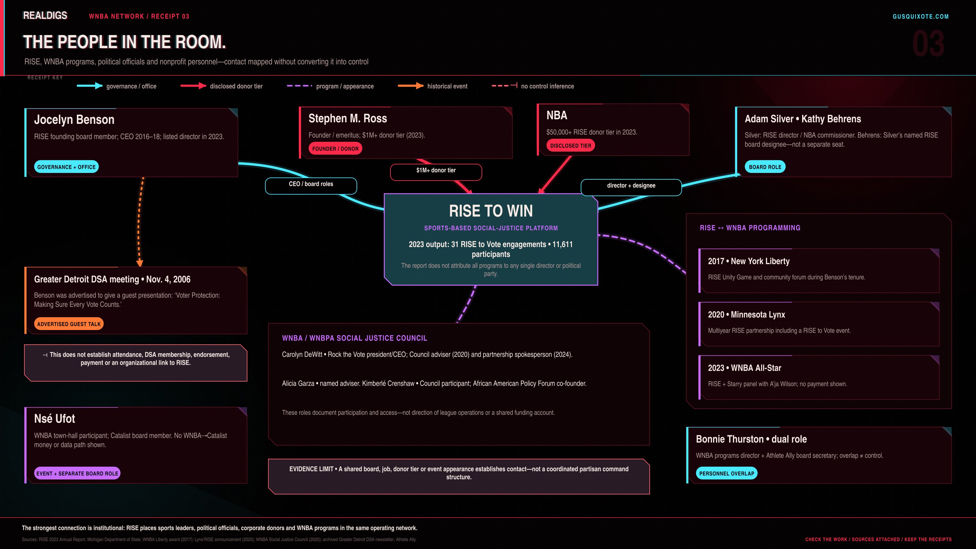Click 'The report does not attribute all programs' note
Screen dimensions: 976x549
click(x=491, y=269)
